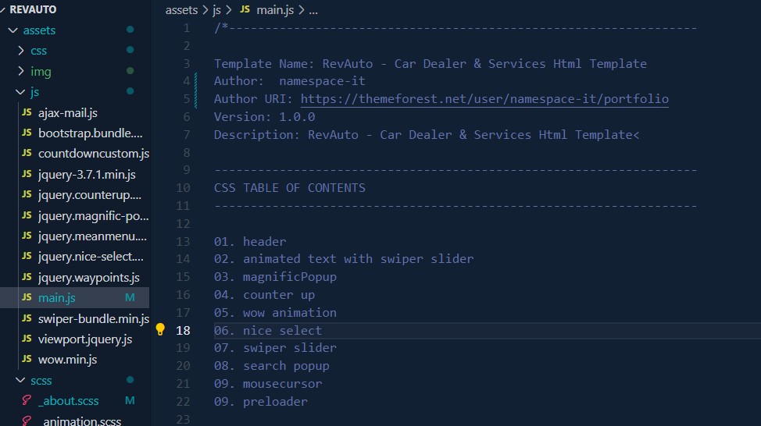Open jquery-3.7.1.min.js file
The width and height of the screenshot is (761, 426).
tap(86, 175)
